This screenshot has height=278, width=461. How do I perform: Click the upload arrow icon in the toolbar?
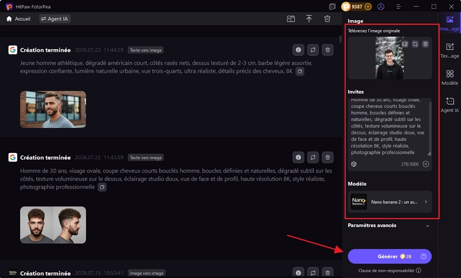(309, 19)
